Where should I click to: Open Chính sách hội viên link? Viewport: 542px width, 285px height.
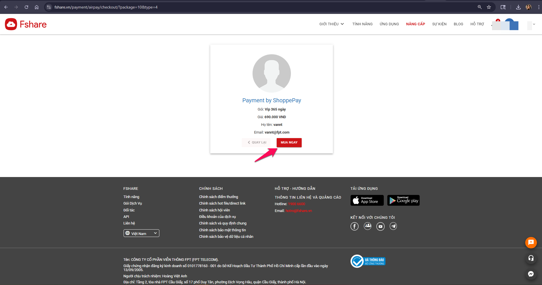(x=214, y=210)
